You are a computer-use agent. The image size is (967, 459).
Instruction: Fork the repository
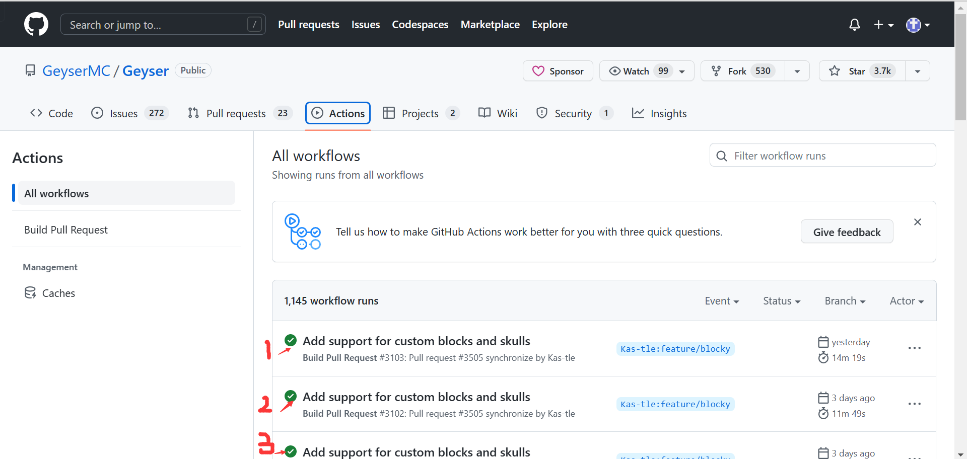742,71
